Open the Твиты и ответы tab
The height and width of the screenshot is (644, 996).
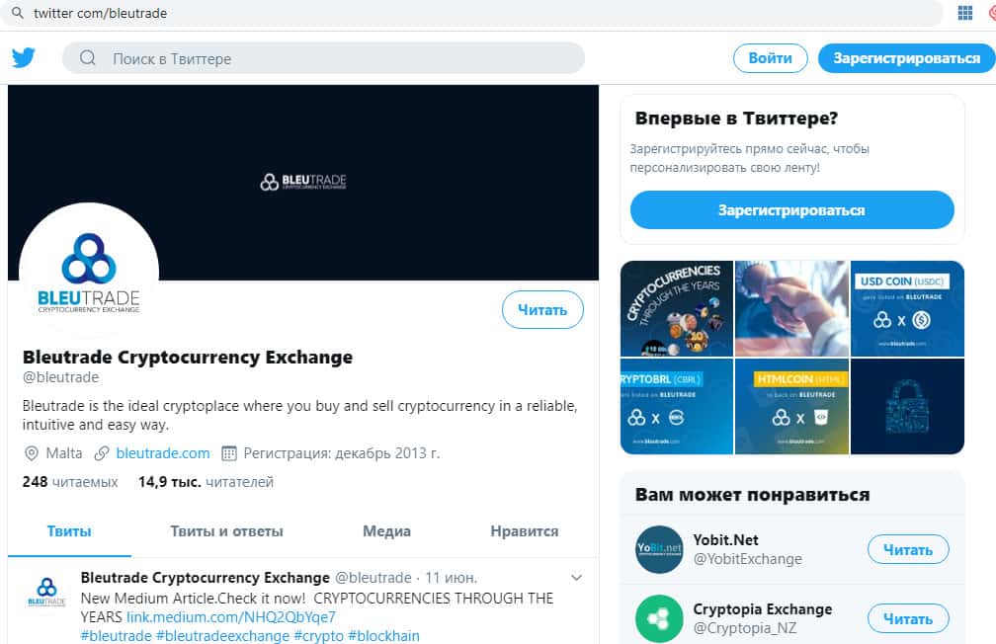click(x=226, y=531)
